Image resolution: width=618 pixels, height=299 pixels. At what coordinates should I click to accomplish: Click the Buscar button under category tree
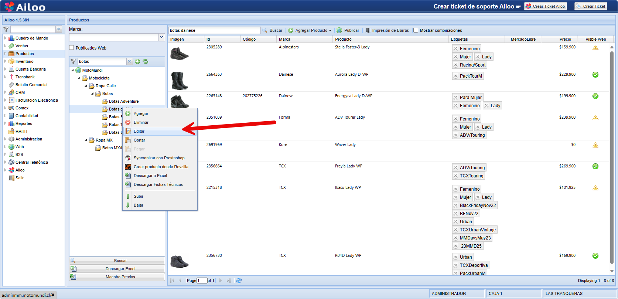point(117,261)
